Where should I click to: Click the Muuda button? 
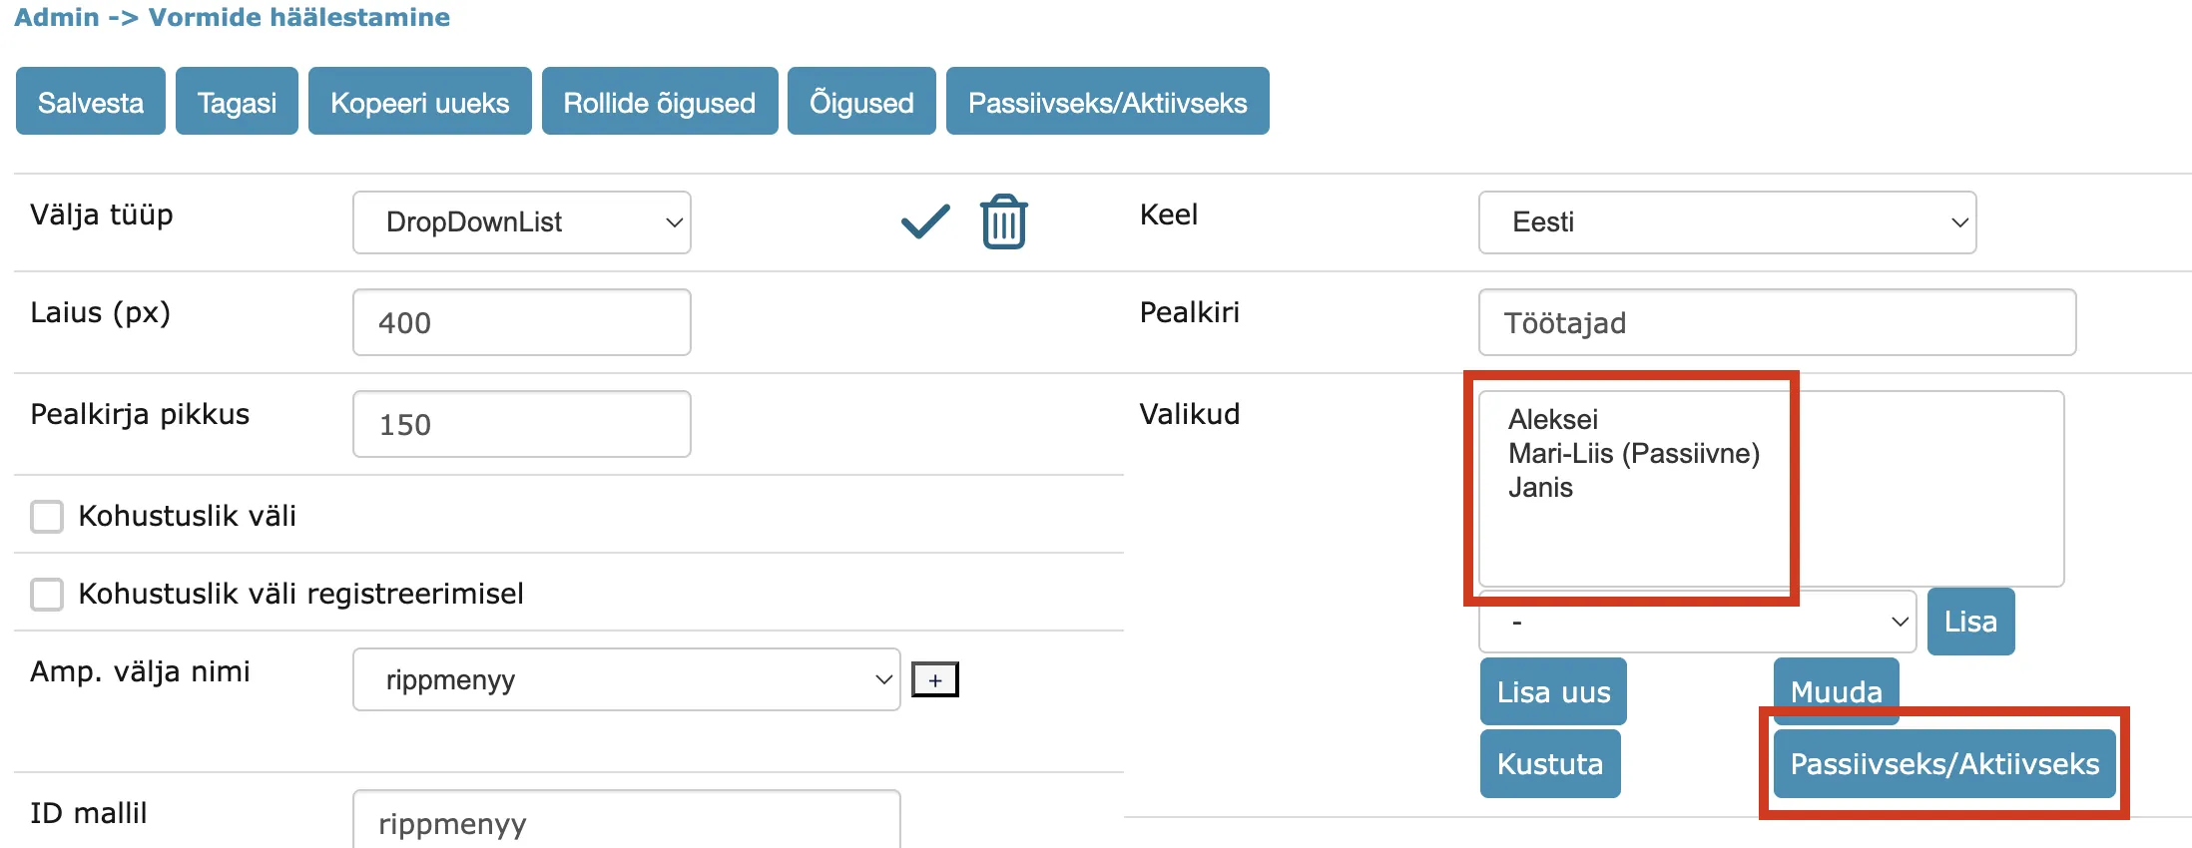tap(1837, 691)
